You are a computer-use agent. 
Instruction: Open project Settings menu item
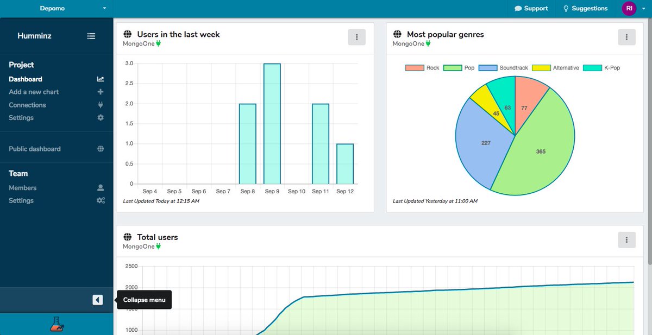(x=21, y=118)
